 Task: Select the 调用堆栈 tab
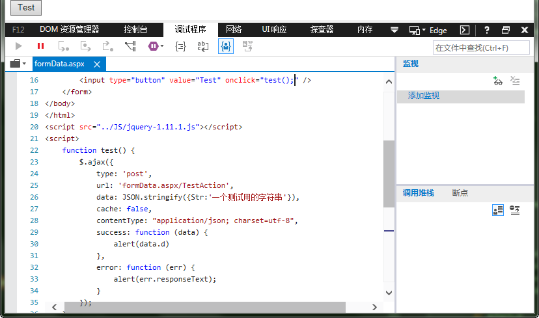pyautogui.click(x=419, y=193)
